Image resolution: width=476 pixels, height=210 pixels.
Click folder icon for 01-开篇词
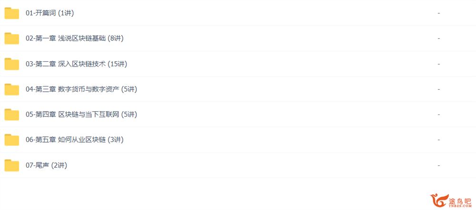point(12,13)
